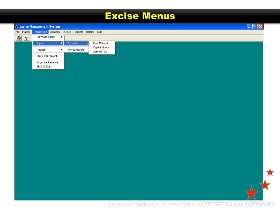Click the Exit menu item

(100, 32)
